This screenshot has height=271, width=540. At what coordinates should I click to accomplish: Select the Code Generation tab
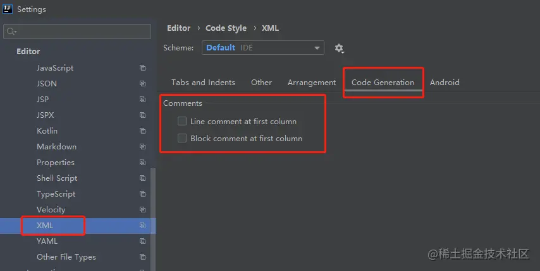coord(383,83)
